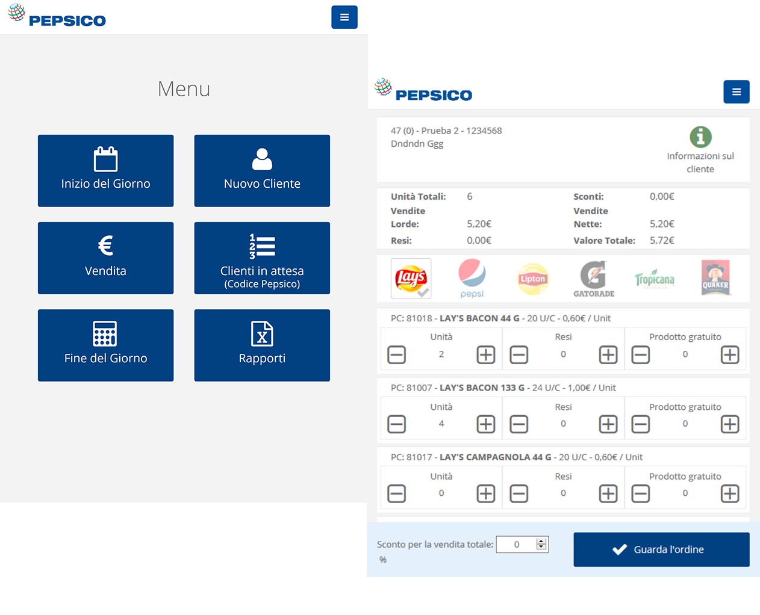The image size is (760, 615).
Task: Open the hamburger menu on order screen
Action: coord(737,92)
